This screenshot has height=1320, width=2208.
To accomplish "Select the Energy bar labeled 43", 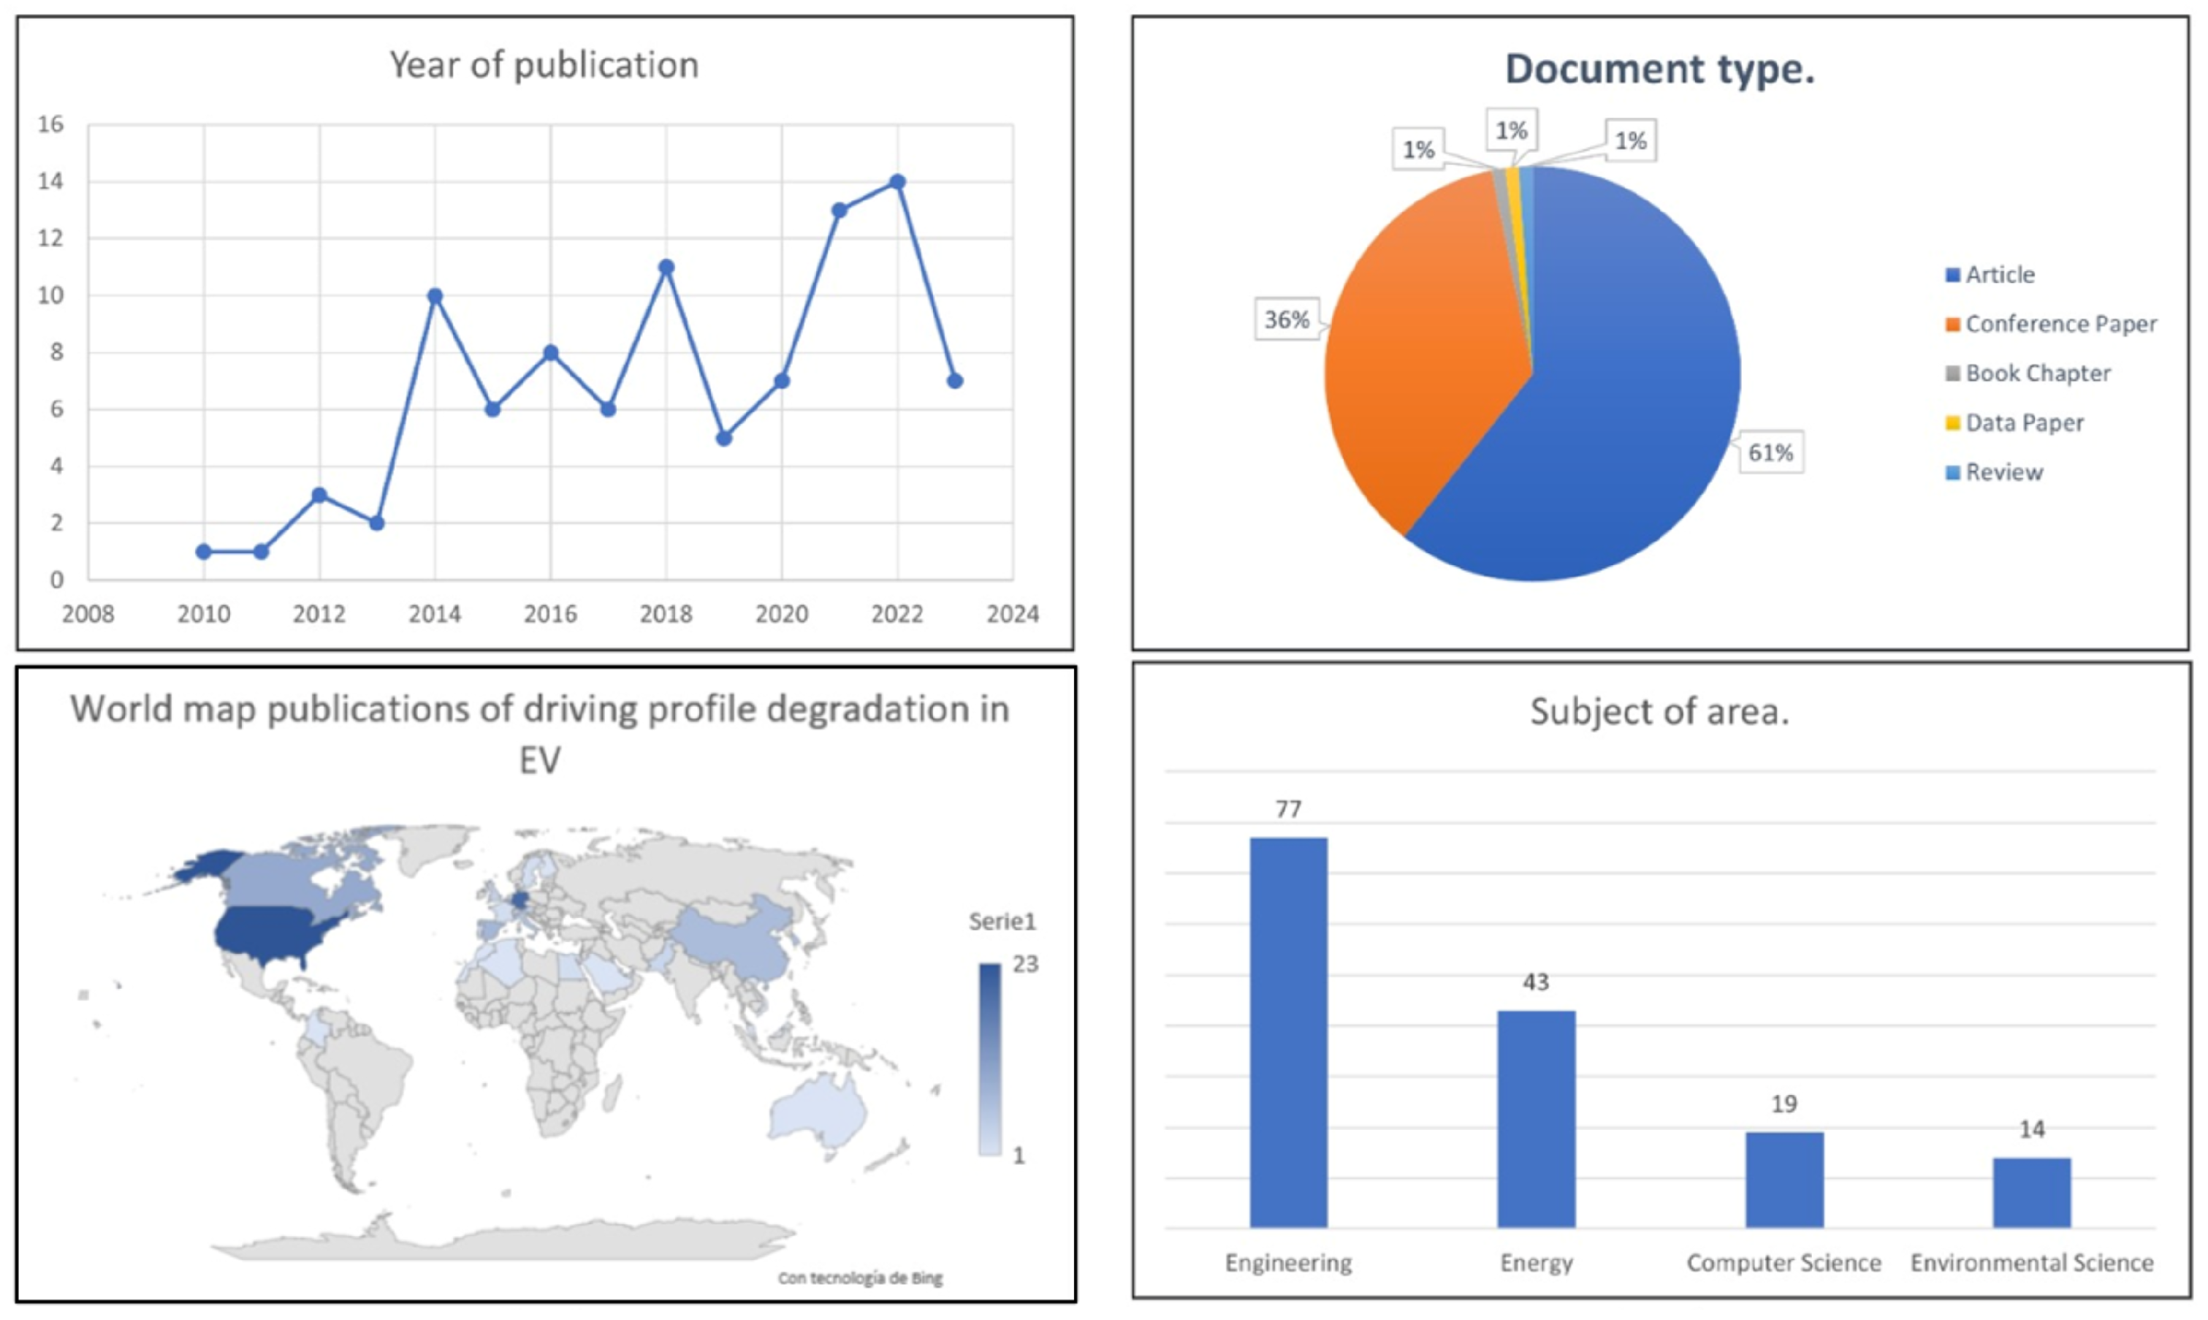I will tap(1536, 1118).
